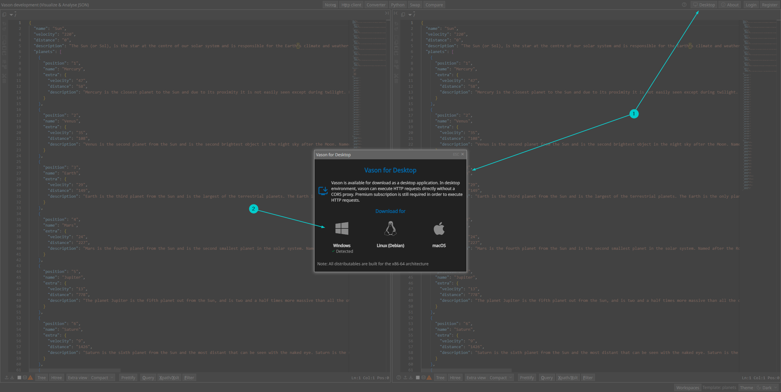Click the Desktop button in top bar
The height and width of the screenshot is (392, 781).
click(x=704, y=5)
